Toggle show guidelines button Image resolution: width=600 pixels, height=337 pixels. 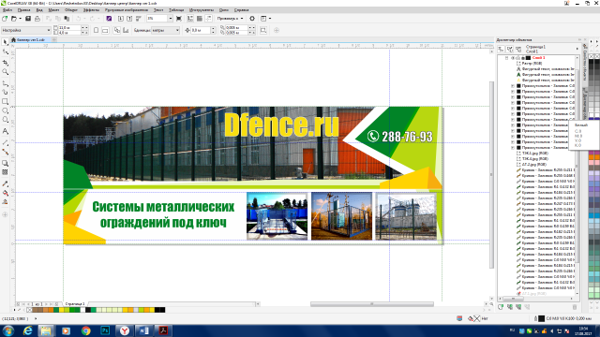[208, 19]
